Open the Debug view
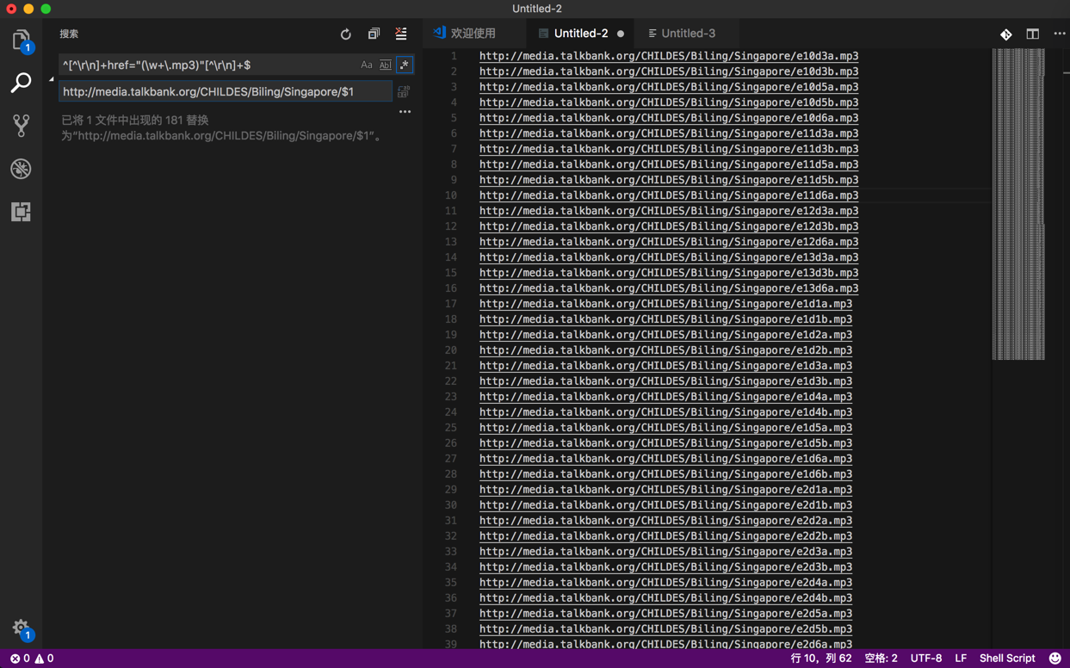This screenshot has width=1070, height=668. coord(21,169)
